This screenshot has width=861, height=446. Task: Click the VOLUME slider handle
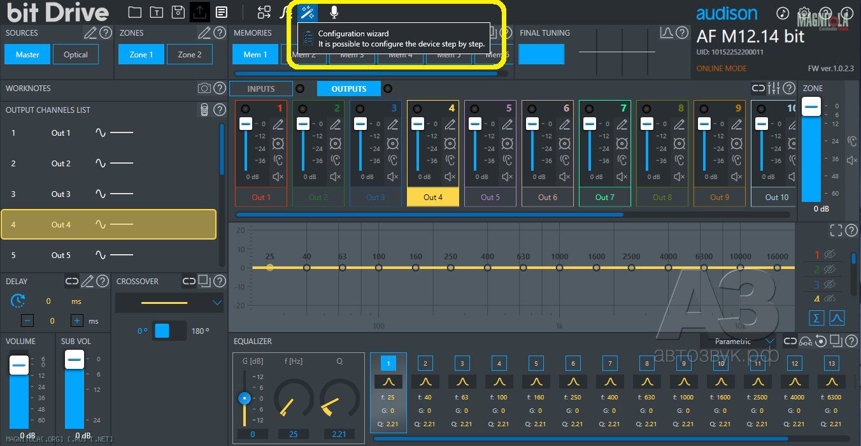click(x=19, y=365)
